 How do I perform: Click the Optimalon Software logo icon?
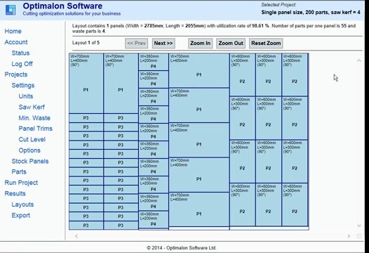pyautogui.click(x=11, y=10)
